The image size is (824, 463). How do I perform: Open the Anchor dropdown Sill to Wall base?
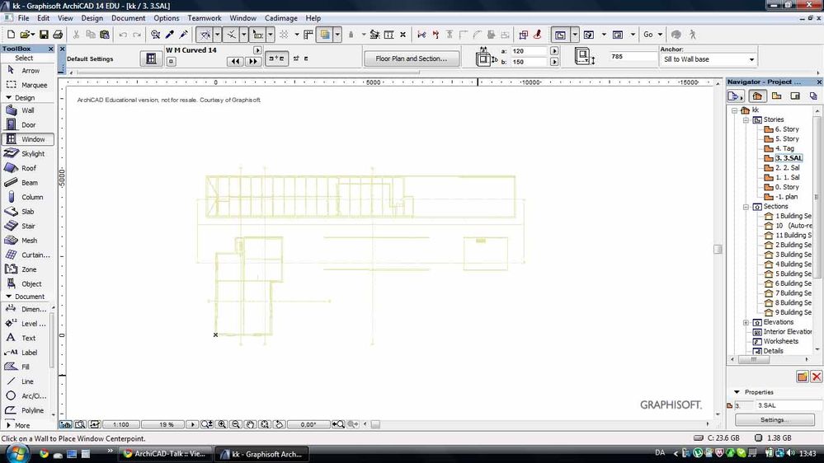point(708,59)
